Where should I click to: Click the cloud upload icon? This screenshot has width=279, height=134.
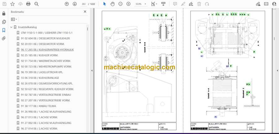[x=20, y=4]
